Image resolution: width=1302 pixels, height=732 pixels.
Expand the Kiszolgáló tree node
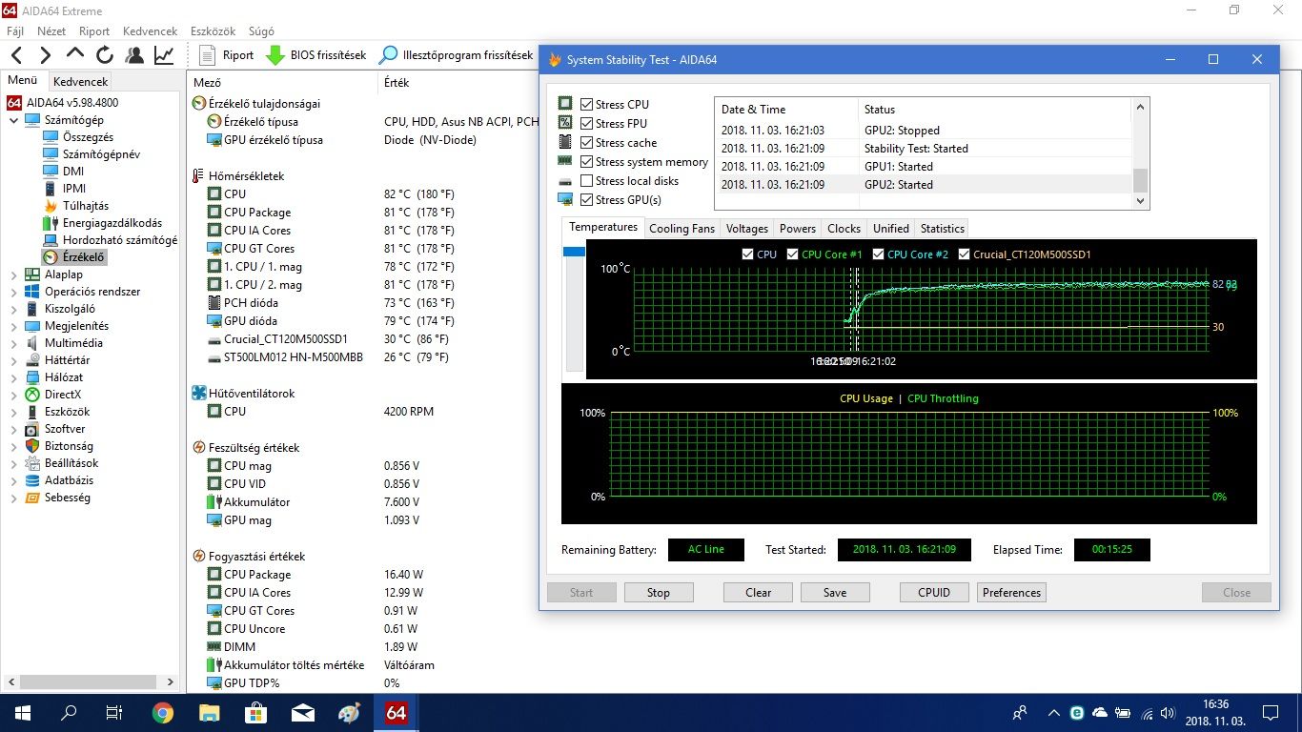tap(13, 309)
